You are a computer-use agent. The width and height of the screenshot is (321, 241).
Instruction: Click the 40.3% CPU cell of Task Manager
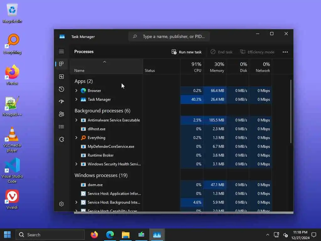tap(192, 99)
